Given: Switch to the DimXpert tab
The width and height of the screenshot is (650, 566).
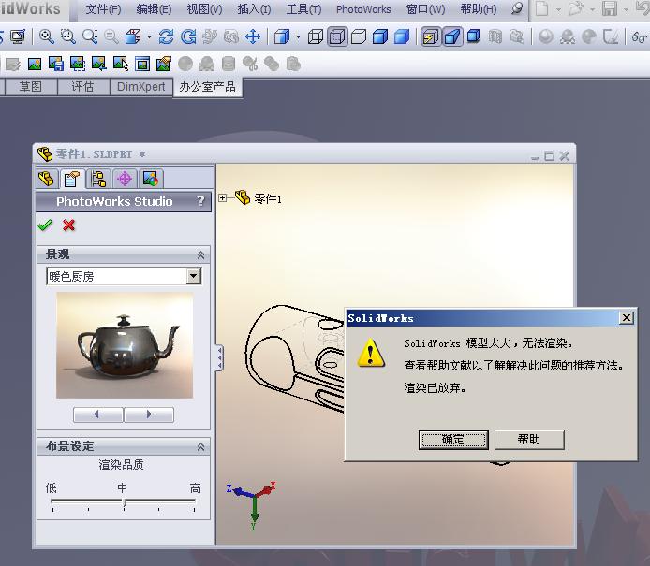Looking at the screenshot, I should [x=140, y=87].
